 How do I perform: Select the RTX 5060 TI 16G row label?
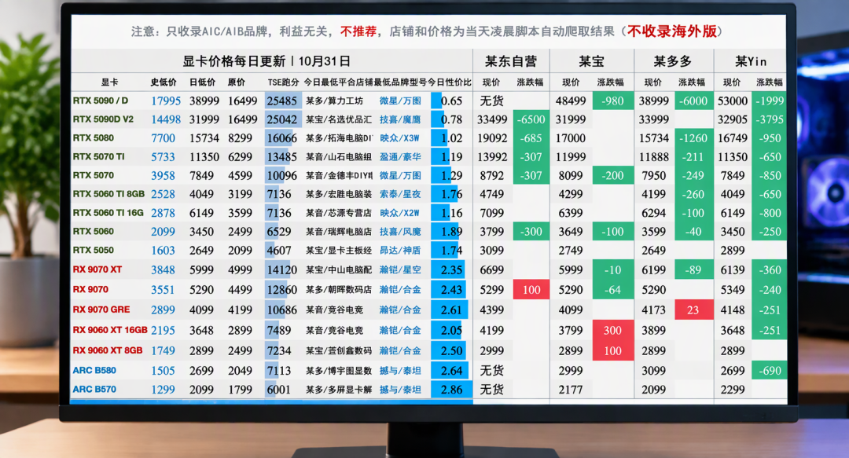[108, 213]
